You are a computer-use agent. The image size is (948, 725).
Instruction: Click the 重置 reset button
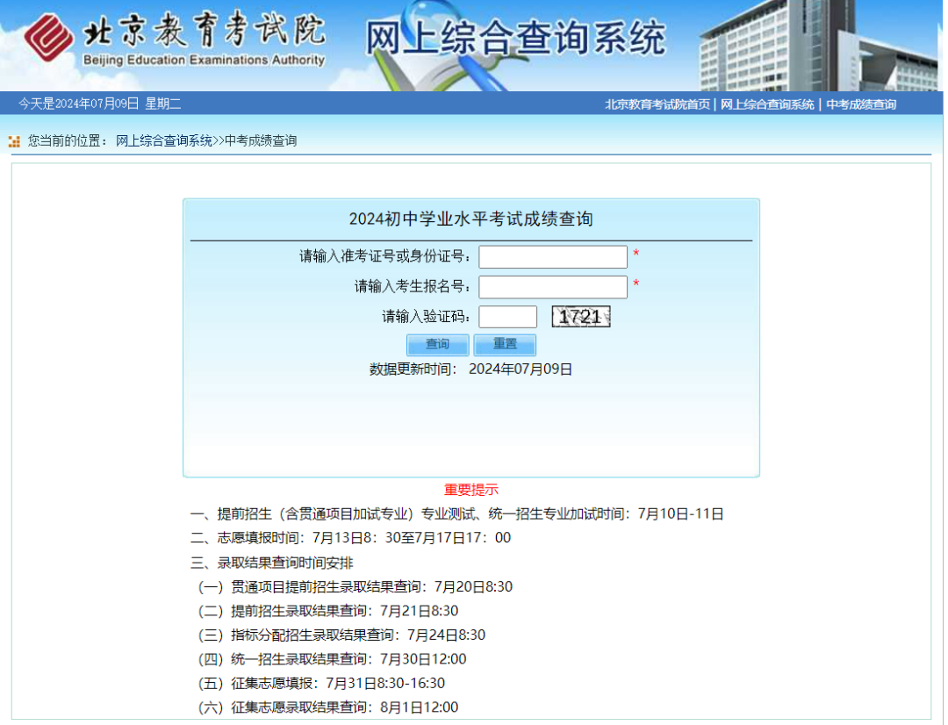(x=505, y=344)
